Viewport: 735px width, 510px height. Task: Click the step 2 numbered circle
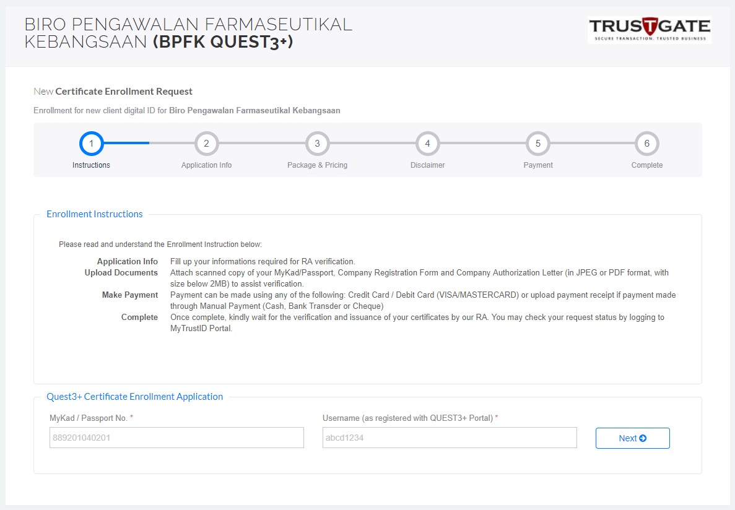206,144
